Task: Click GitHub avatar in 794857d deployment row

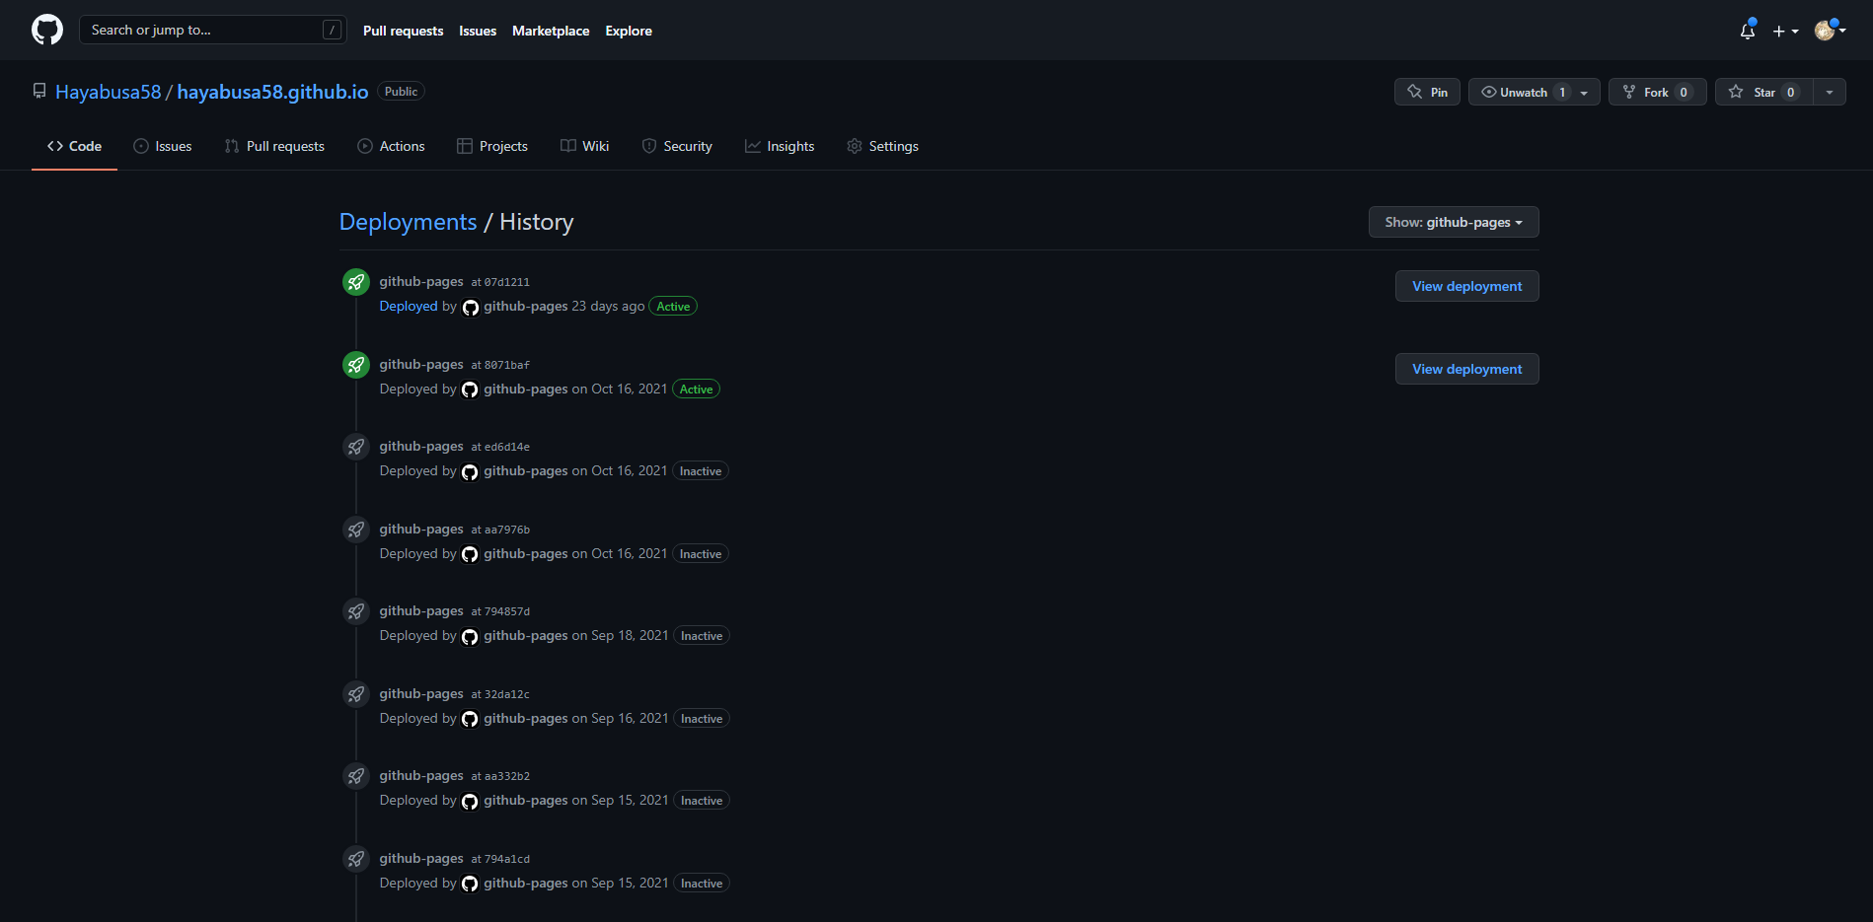Action: pos(471,636)
